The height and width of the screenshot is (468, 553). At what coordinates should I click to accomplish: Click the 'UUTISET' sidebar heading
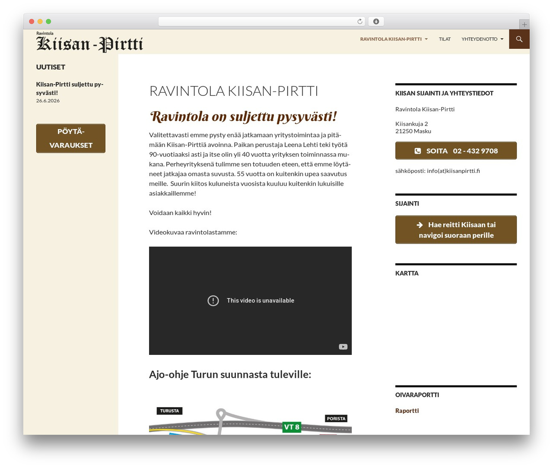pyautogui.click(x=51, y=67)
